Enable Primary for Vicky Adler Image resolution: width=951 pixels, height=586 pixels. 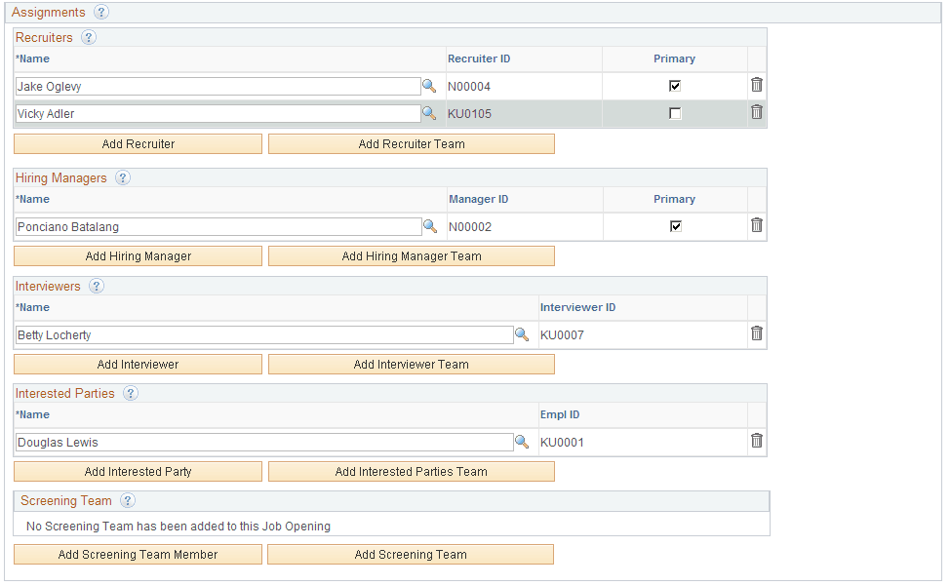(674, 112)
